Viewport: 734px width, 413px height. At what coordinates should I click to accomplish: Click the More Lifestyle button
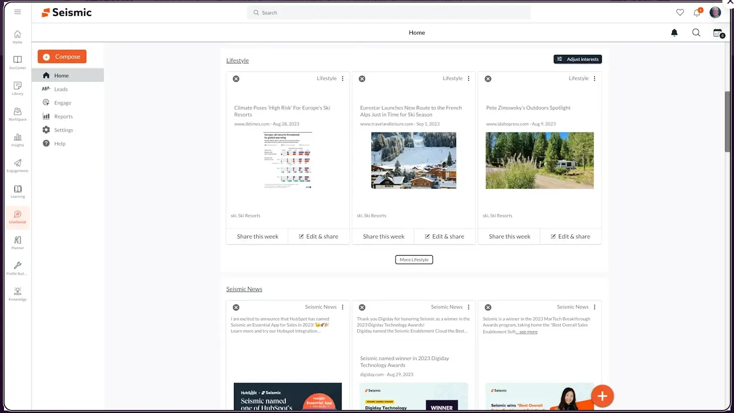click(414, 260)
